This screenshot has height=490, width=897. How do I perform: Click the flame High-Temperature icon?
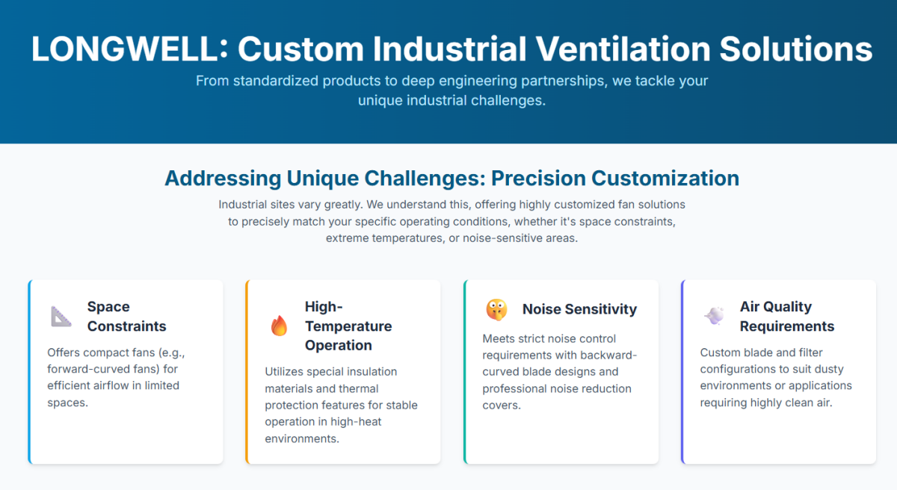coord(279,326)
